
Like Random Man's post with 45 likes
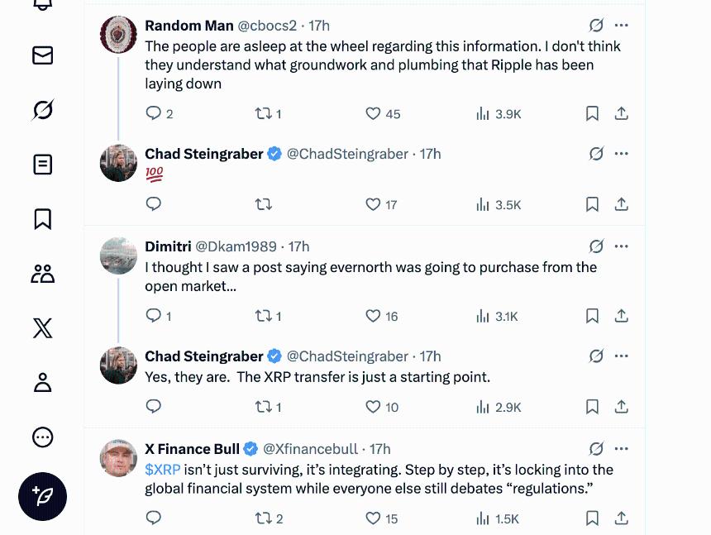373,113
